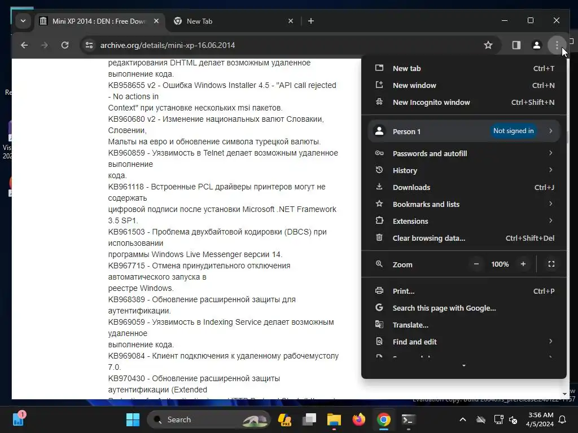Click the text 'KB961118'
Viewport: 578px width, 433px height.
point(126,187)
